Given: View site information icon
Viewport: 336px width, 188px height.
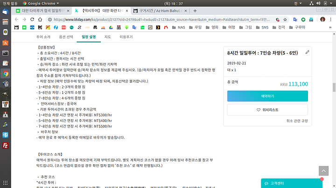Looking at the screenshot, I should point(50,20).
